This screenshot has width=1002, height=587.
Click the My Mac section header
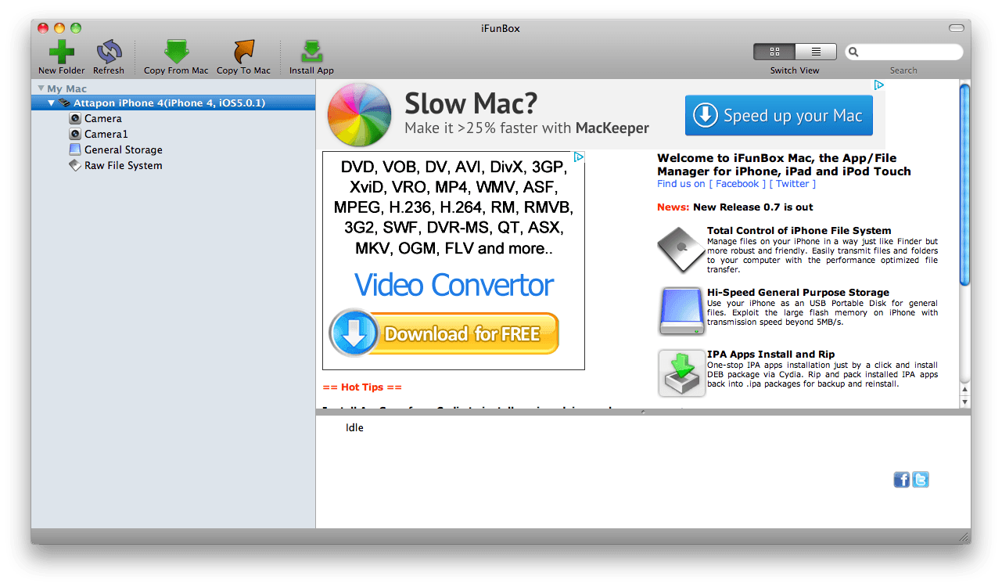point(66,88)
